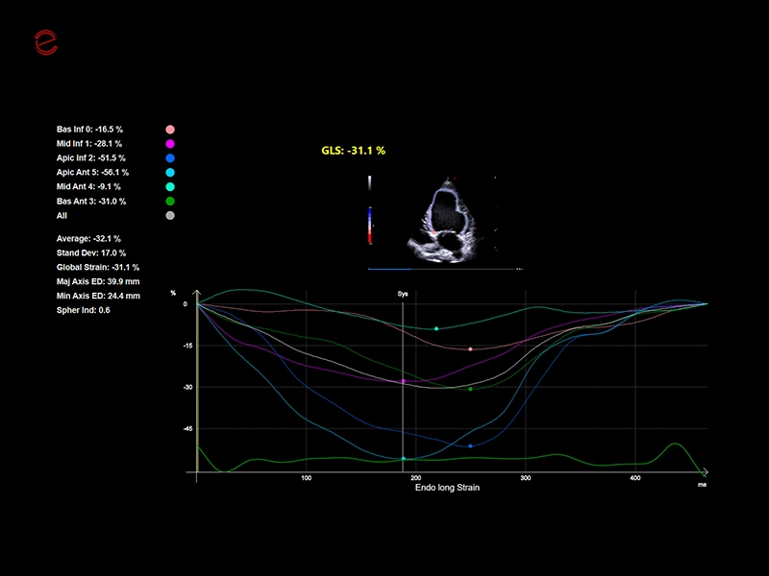Click the Endo long Strain axis title
The image size is (769, 576).
click(x=447, y=488)
